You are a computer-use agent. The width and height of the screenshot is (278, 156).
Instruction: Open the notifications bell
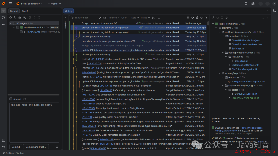tap(274, 11)
